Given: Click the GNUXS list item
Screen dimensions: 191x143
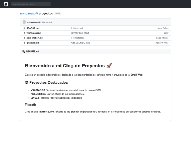Looking at the screenshot, I should tap(57, 98).
